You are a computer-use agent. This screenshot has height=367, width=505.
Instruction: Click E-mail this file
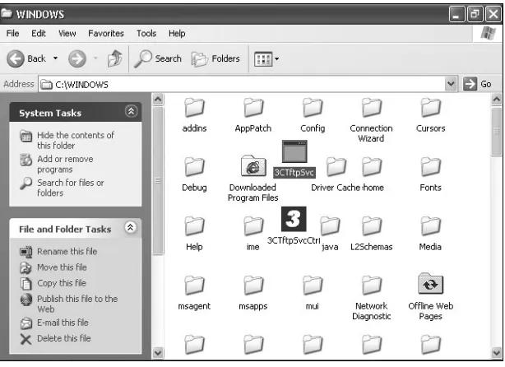click(x=54, y=323)
